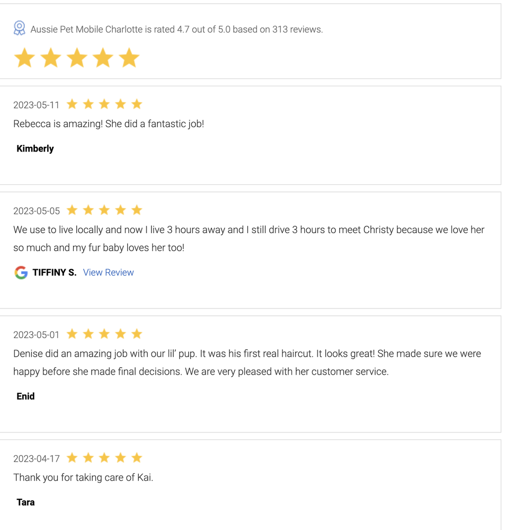The height and width of the screenshot is (530, 506).
Task: Click the 2023-05-11 review date
Action: pyautogui.click(x=37, y=105)
